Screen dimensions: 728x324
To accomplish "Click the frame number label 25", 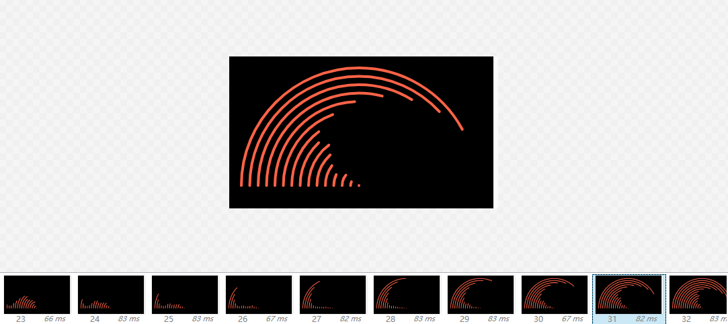I will tap(169, 319).
